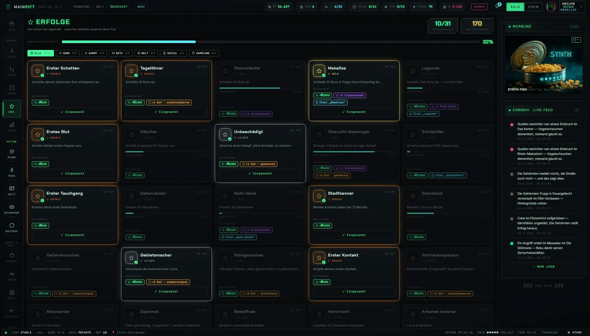Click the Werbung ad camera icon
This screenshot has height=336, width=590.
pos(576,40)
